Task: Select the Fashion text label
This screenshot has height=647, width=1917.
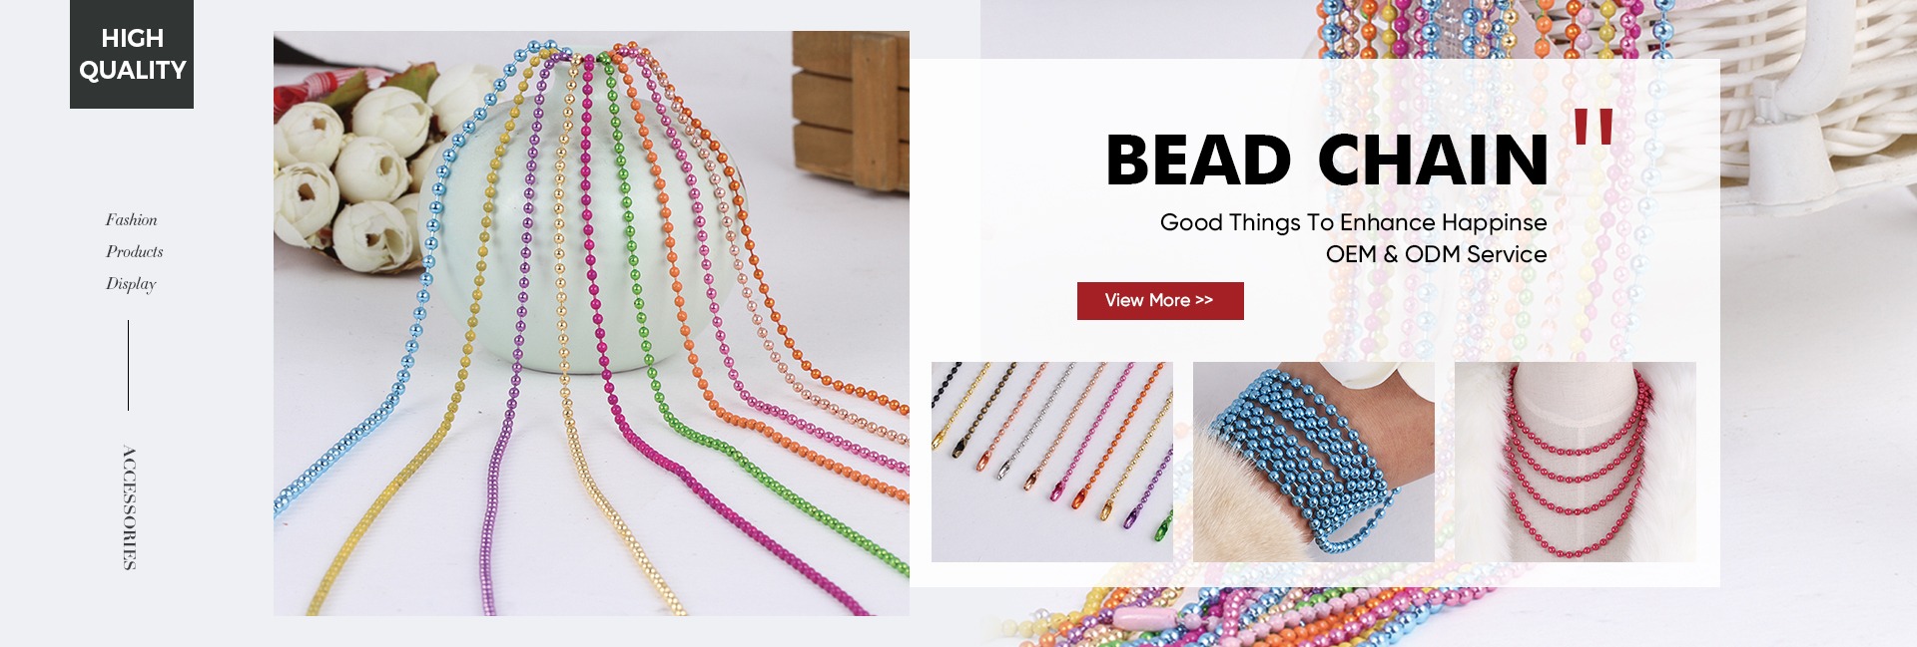Action: click(x=132, y=220)
